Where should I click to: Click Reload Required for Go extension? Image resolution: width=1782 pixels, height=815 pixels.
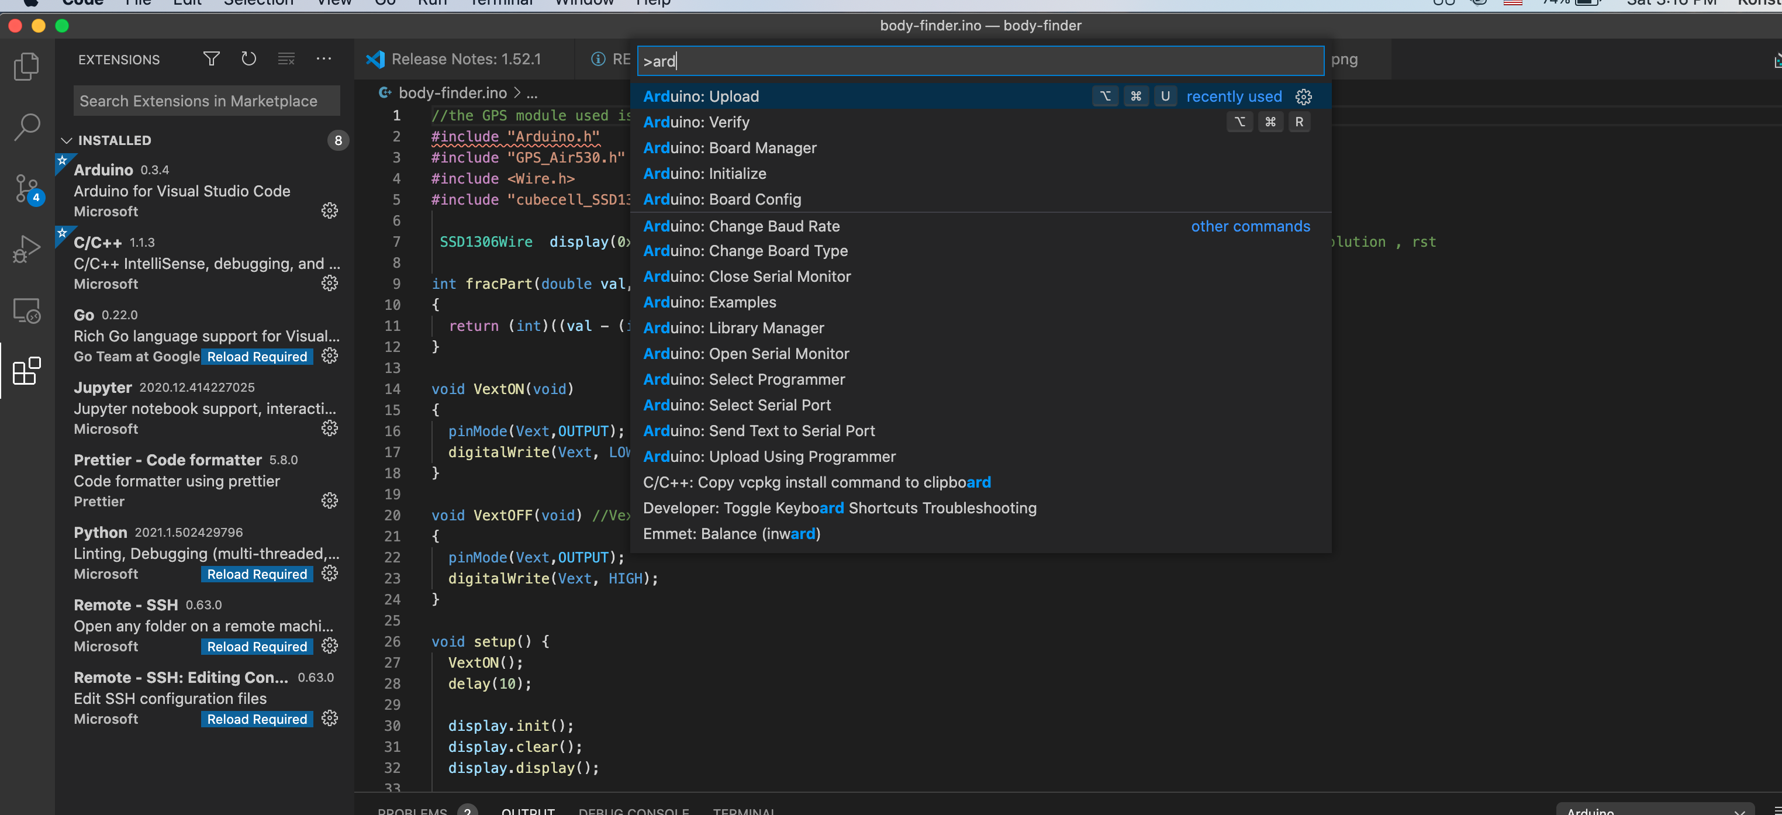257,356
